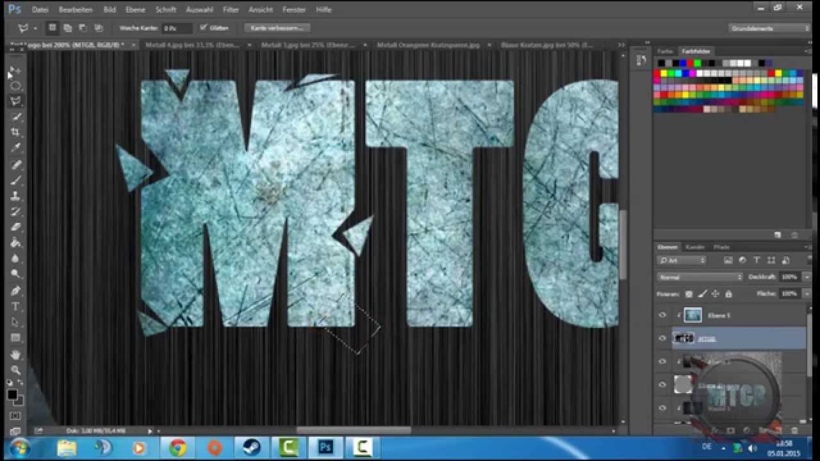The image size is (820, 461).
Task: Open the Fläche fill dropdown arrow
Action: point(806,294)
